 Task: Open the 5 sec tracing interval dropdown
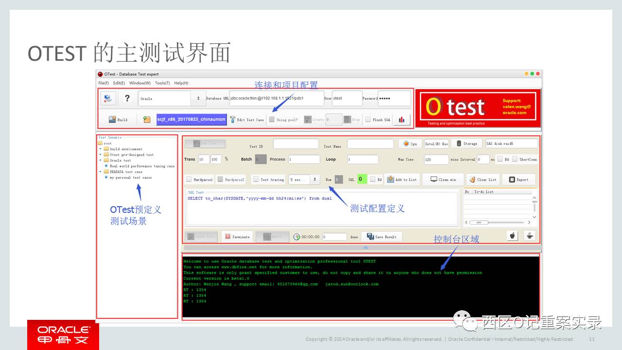[304, 179]
